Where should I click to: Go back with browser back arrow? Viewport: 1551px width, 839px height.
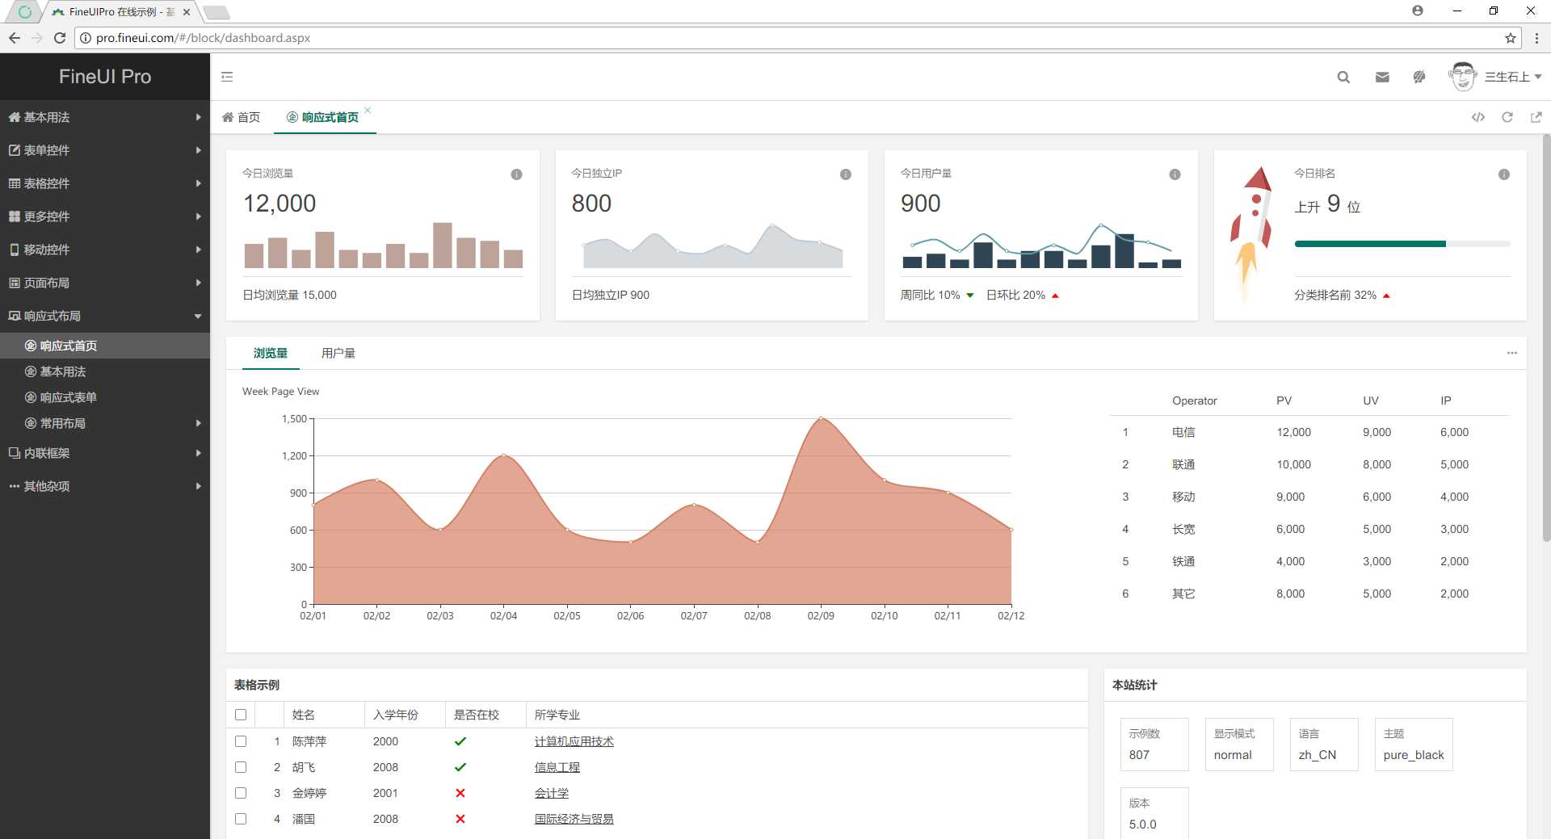(15, 38)
